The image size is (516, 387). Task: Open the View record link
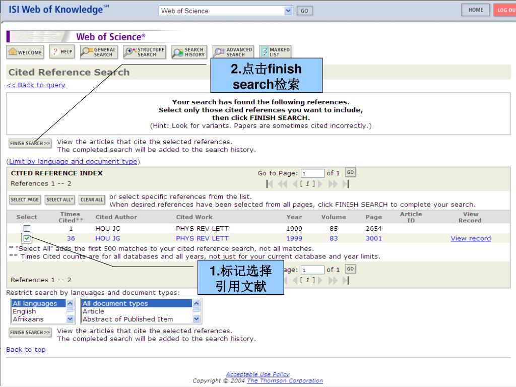pos(470,238)
